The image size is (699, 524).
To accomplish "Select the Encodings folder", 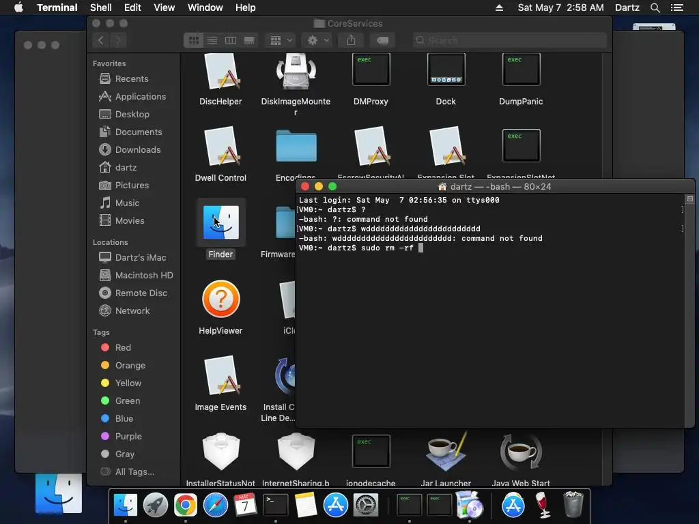I will tap(296, 146).
